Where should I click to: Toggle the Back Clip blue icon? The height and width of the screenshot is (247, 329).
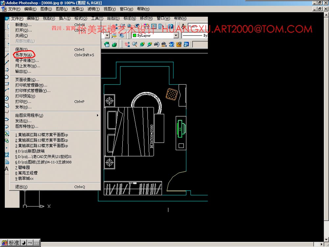pos(186,44)
